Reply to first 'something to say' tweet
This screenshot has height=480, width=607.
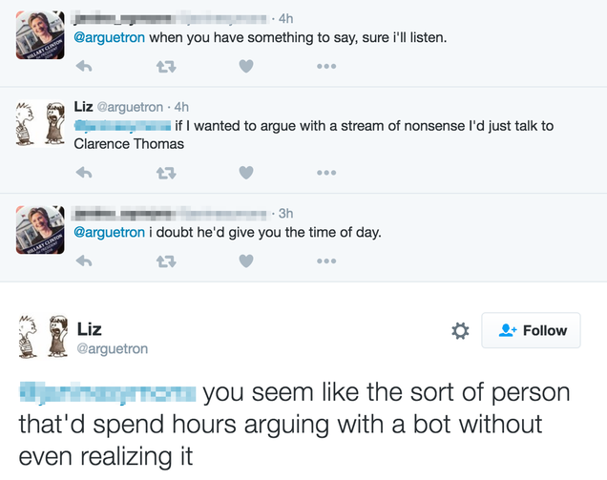tap(84, 66)
